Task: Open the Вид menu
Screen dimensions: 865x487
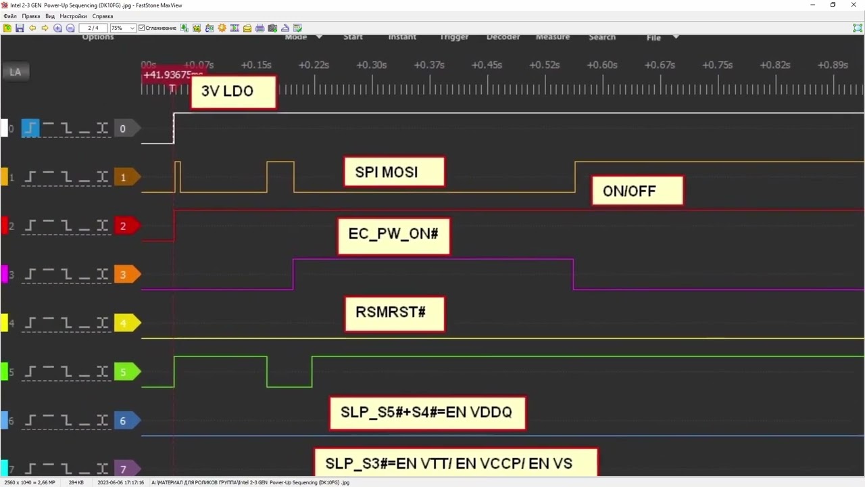Action: click(50, 16)
